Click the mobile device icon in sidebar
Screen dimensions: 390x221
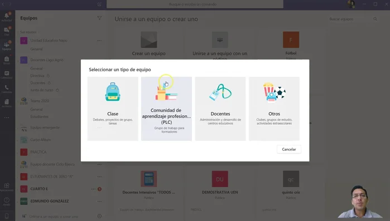coord(7,216)
